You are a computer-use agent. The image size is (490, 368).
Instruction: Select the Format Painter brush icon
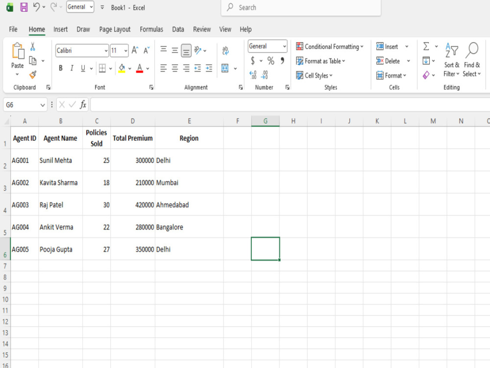click(32, 75)
